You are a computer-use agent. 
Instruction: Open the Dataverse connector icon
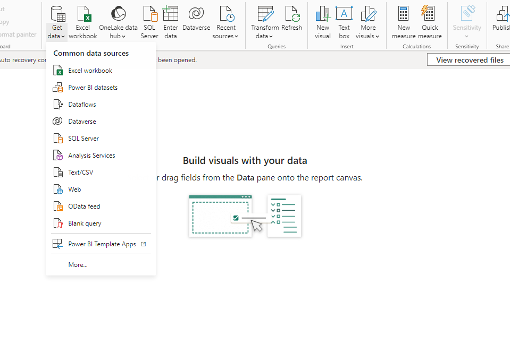coord(196,14)
